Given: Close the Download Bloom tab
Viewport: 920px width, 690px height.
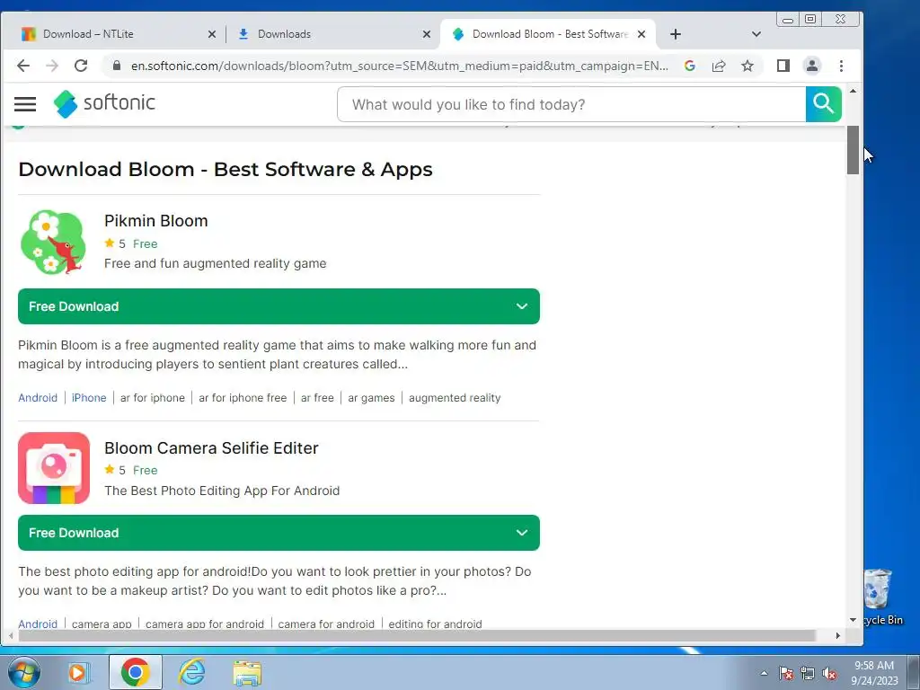Looking at the screenshot, I should point(641,34).
